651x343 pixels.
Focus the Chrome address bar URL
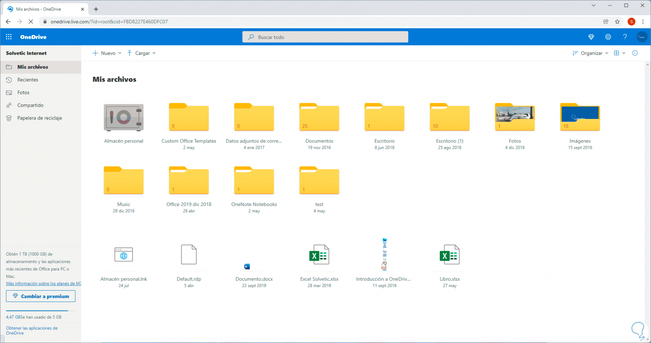click(109, 22)
